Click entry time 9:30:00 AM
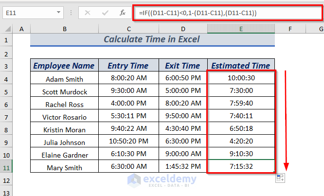The width and height of the screenshot is (324, 196). point(129,90)
